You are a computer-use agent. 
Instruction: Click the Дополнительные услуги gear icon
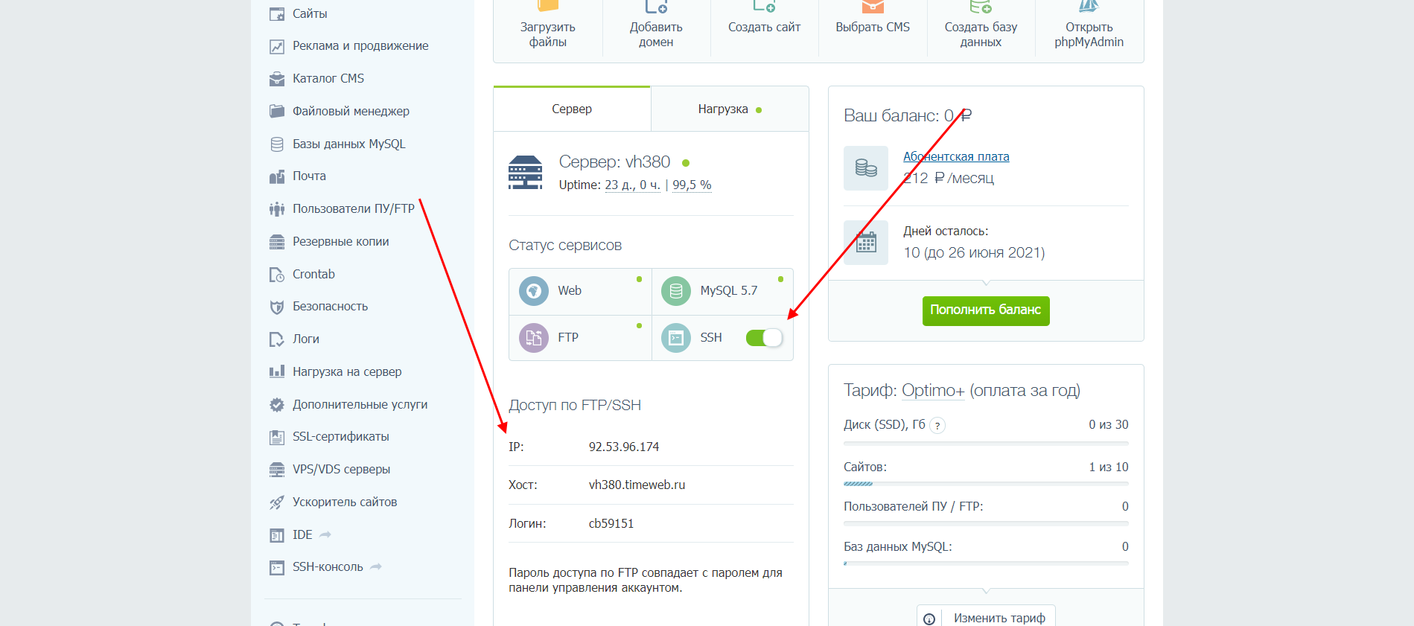pyautogui.click(x=277, y=405)
